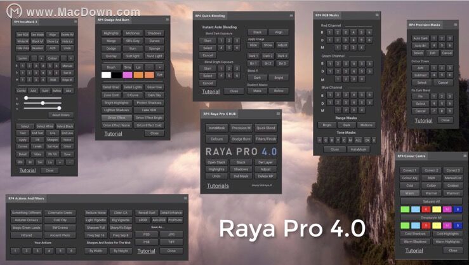The height and width of the screenshot is (265, 469).
Task: Open the Raya Pro 4 HUB panel menu icon
Action: [x=278, y=114]
